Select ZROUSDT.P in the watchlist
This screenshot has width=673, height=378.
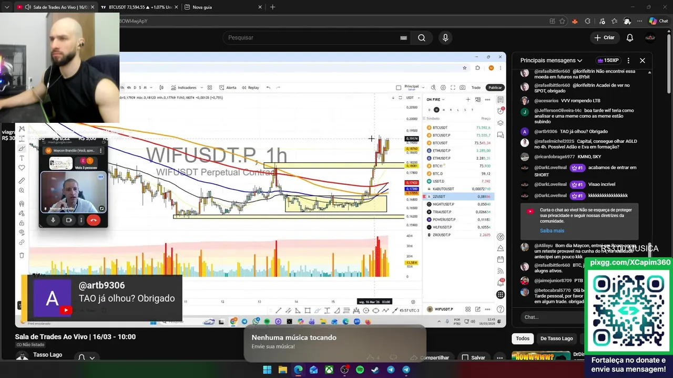pyautogui.click(x=458, y=235)
